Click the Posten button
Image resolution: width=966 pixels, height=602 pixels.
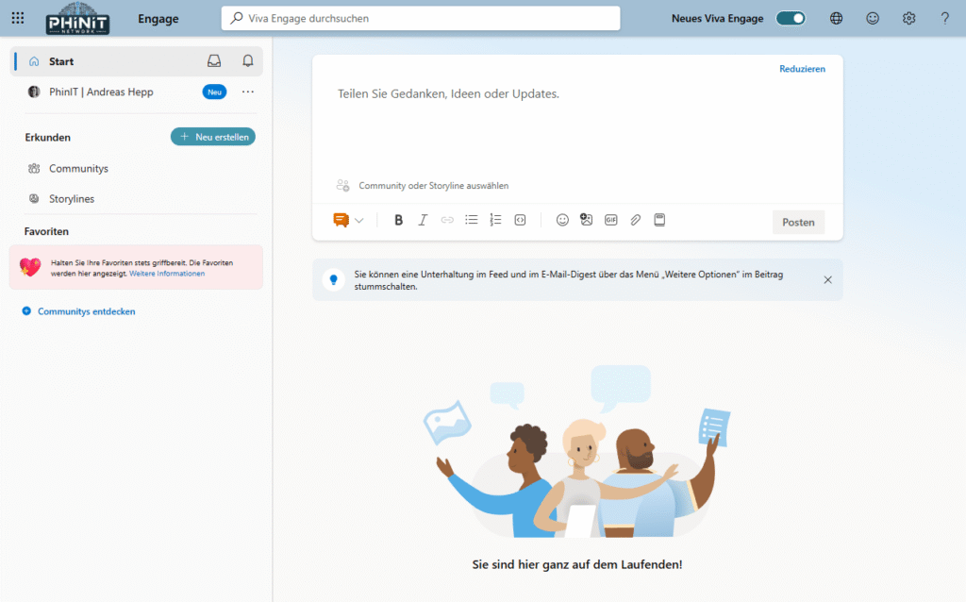798,222
